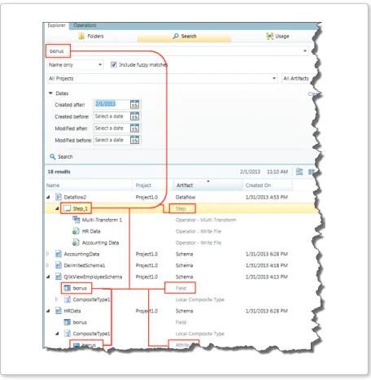The width and height of the screenshot is (371, 380).
Task: Click Operator - Multi-Transform artifact cell
Action: (206, 220)
